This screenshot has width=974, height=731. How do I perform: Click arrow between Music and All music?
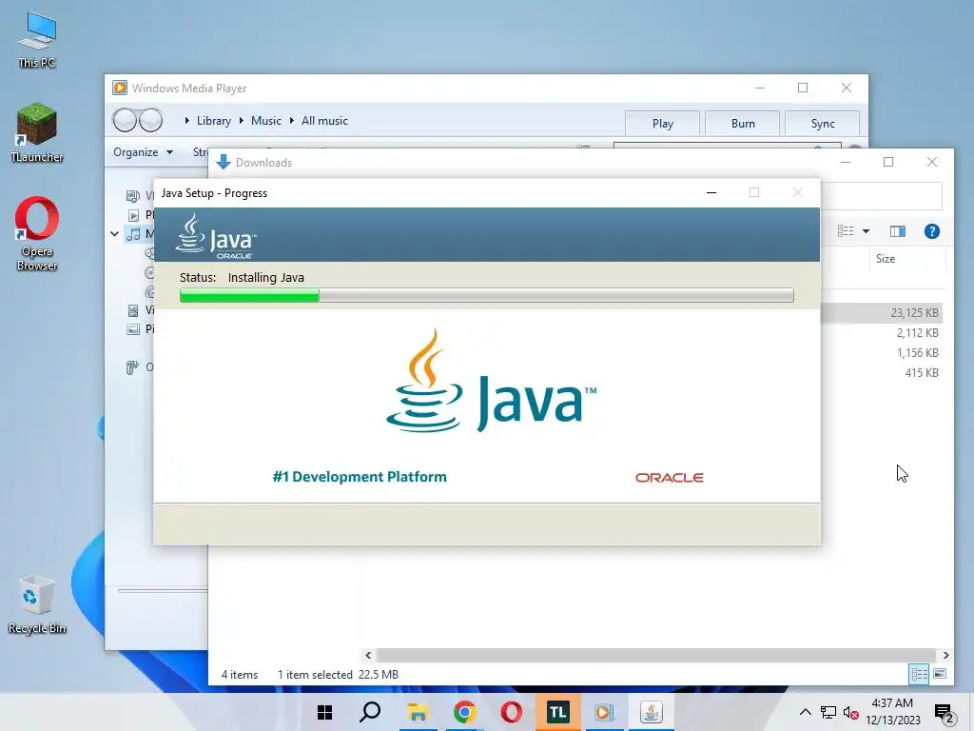pyautogui.click(x=291, y=121)
